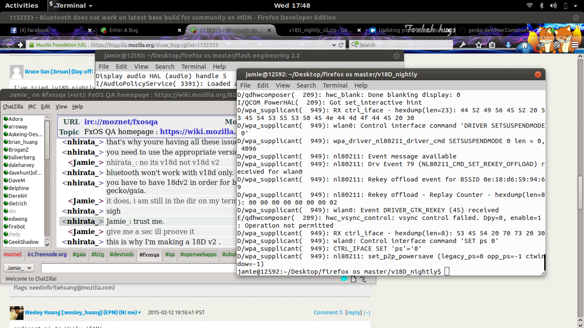This screenshot has width=584, height=328.
Task: Open the IRC menu in ChatZilla
Action: pos(32,107)
